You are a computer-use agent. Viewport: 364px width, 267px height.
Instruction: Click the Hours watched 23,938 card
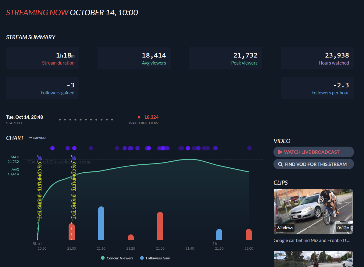[x=317, y=58]
